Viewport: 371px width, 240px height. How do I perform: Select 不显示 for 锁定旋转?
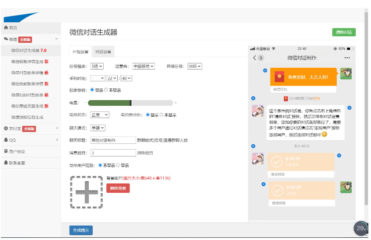click(106, 90)
